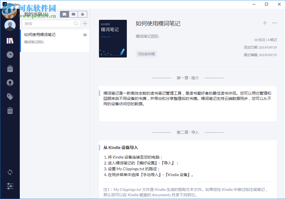Open the 糯词笔记 book cover thumbnail
286x199 pixels.
[x=113, y=39]
